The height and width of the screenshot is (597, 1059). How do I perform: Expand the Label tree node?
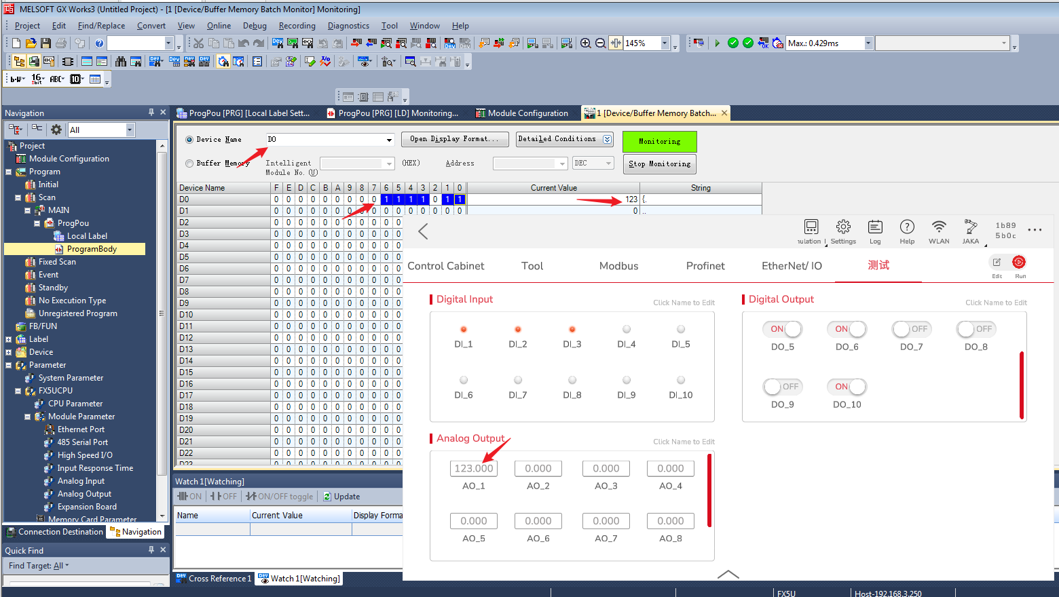[9, 339]
